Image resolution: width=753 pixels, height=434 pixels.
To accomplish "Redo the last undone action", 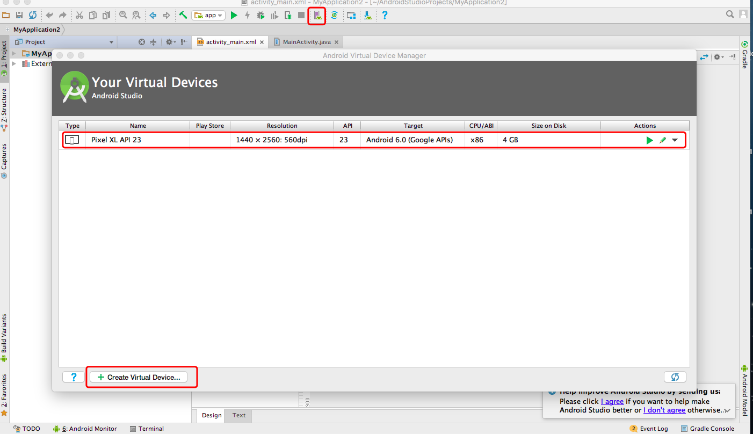I will (x=62, y=15).
